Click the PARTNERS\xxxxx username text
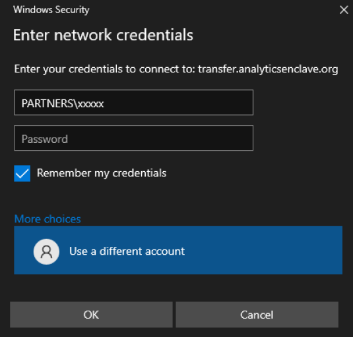The height and width of the screenshot is (337, 353). point(63,103)
